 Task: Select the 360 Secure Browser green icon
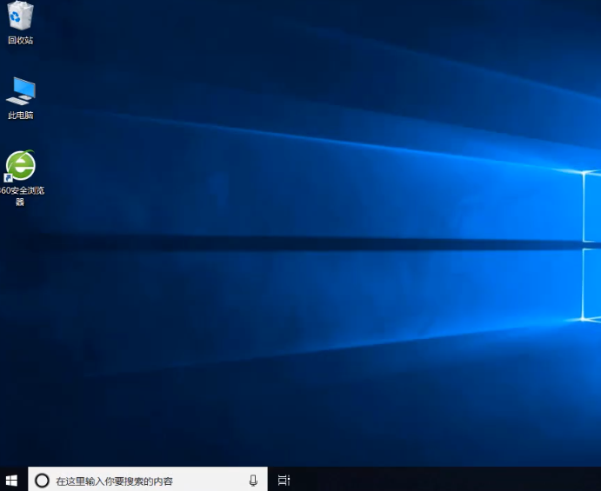click(21, 164)
